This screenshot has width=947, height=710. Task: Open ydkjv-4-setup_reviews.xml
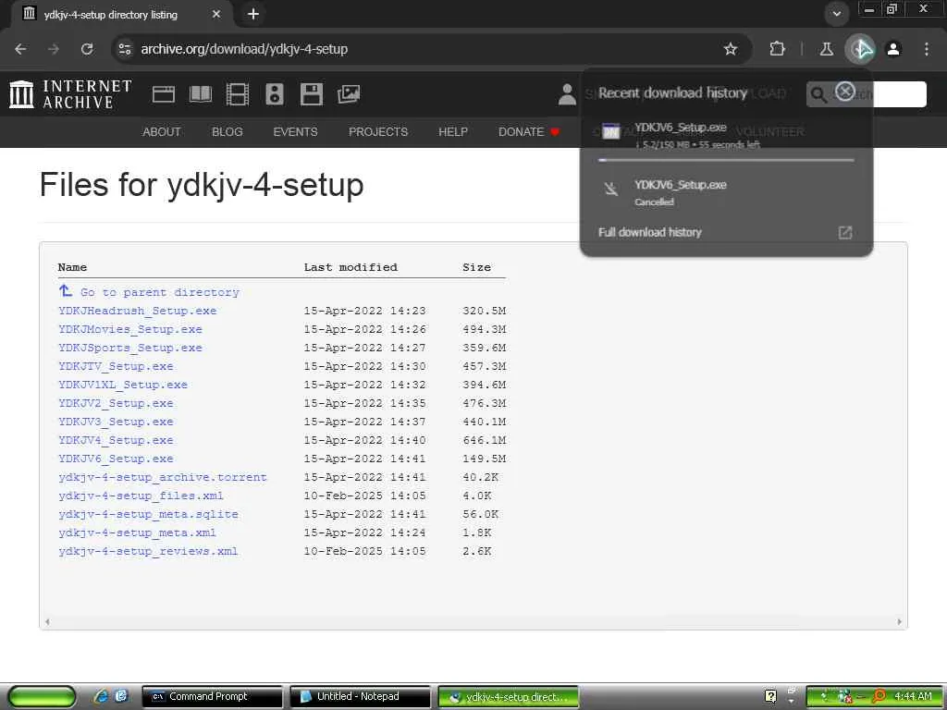tap(149, 551)
